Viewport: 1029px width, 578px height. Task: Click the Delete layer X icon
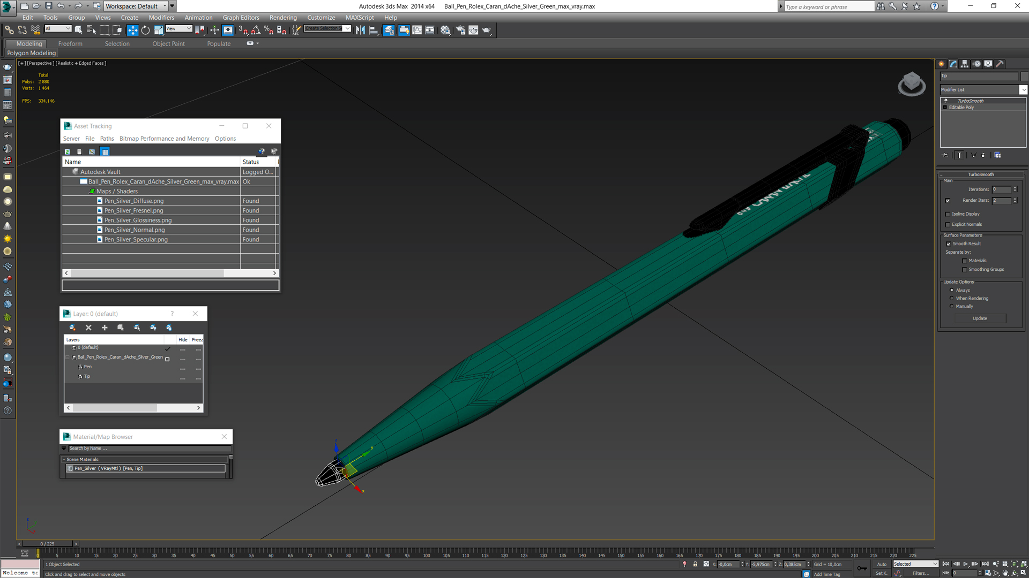88,328
